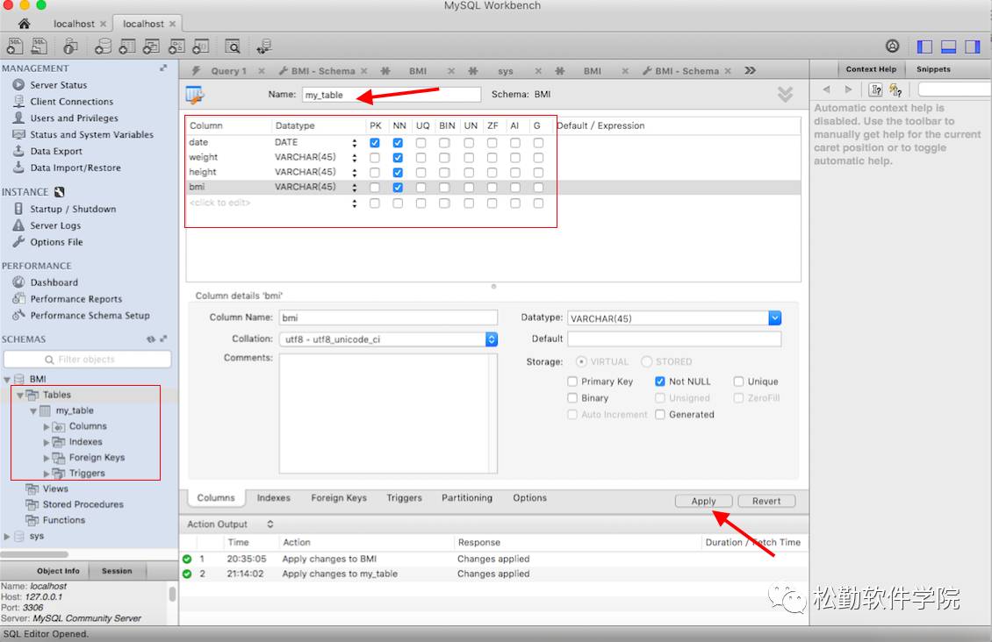Click the Object Info vertical scrollbar
This screenshot has width=992, height=642.
point(172,594)
